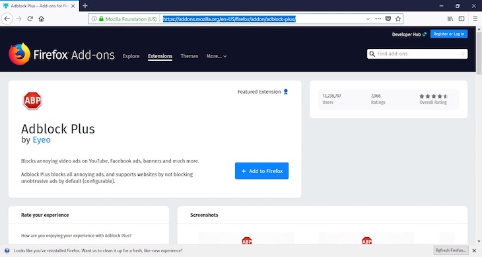Image resolution: width=482 pixels, height=257 pixels.
Task: Toggle the sidebar view icon
Action: (462, 18)
